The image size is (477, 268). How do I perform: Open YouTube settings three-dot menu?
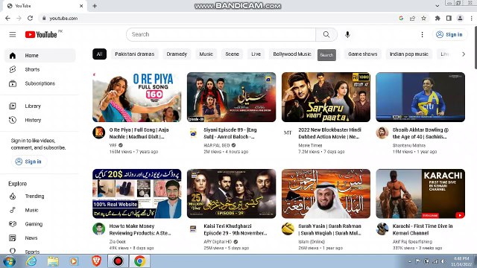coord(422,35)
